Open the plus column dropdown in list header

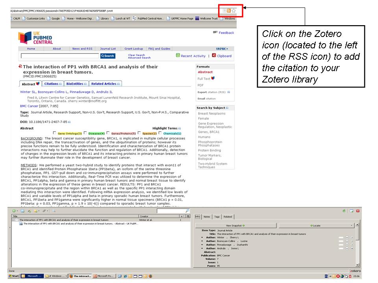(183, 216)
